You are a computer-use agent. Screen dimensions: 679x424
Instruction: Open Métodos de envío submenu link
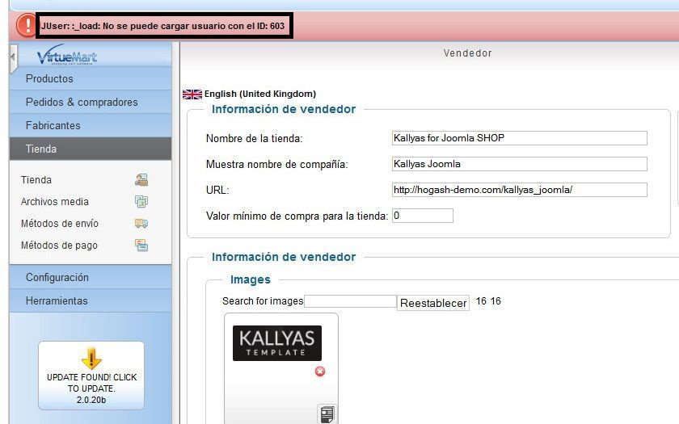pyautogui.click(x=60, y=223)
